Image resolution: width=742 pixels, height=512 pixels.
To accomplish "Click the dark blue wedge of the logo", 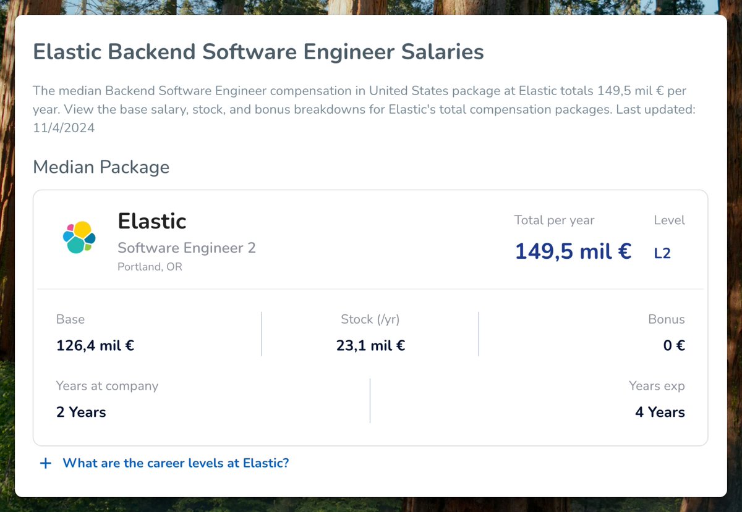I will pos(90,238).
